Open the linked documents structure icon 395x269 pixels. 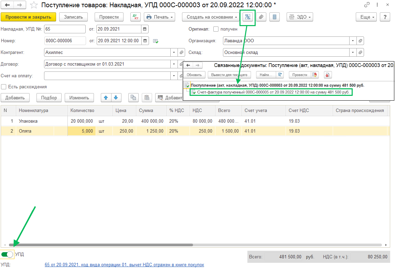tap(247, 17)
